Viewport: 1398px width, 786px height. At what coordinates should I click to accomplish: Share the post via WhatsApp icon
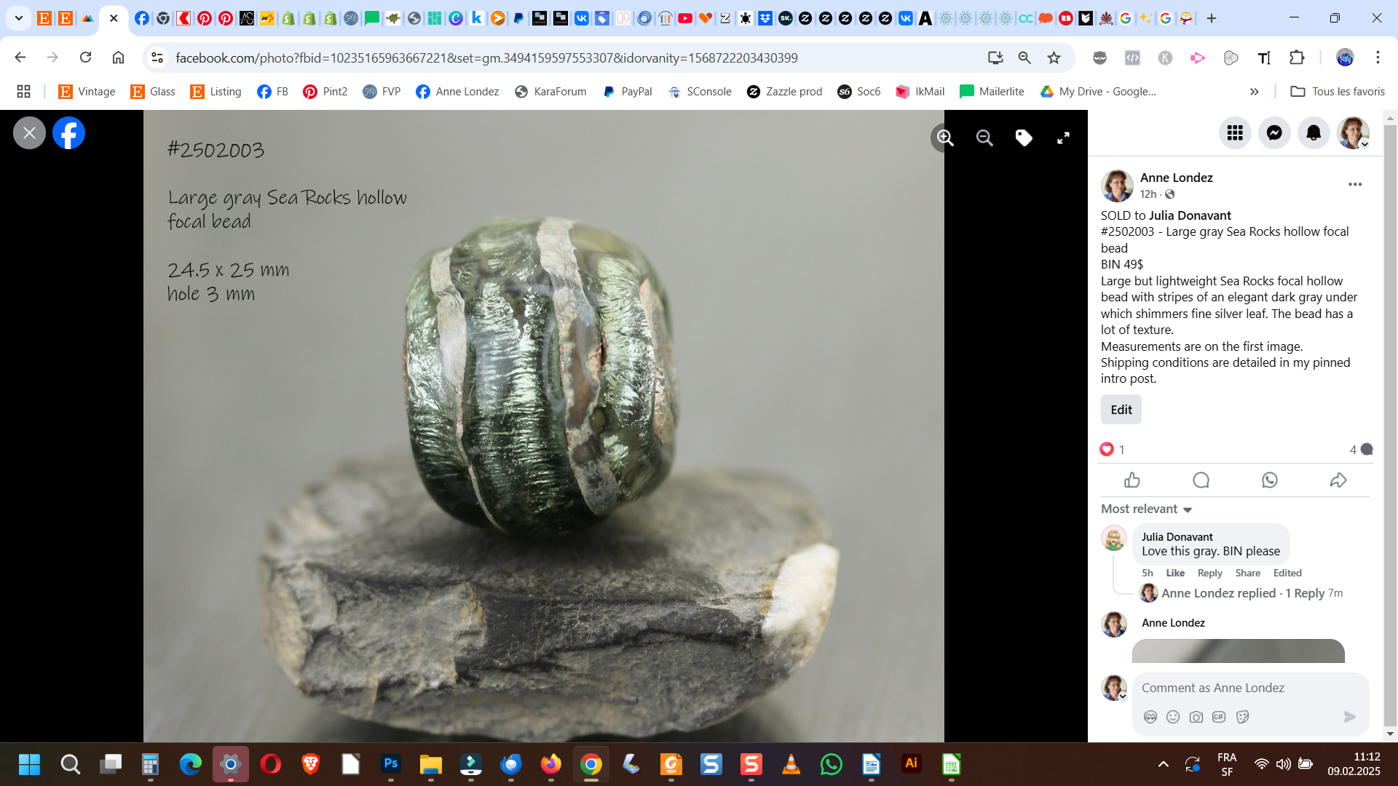tap(1270, 480)
